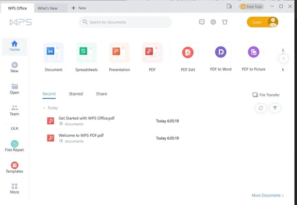297x205 pixels.
Task: Collapse the Today group
Action: click(x=44, y=108)
